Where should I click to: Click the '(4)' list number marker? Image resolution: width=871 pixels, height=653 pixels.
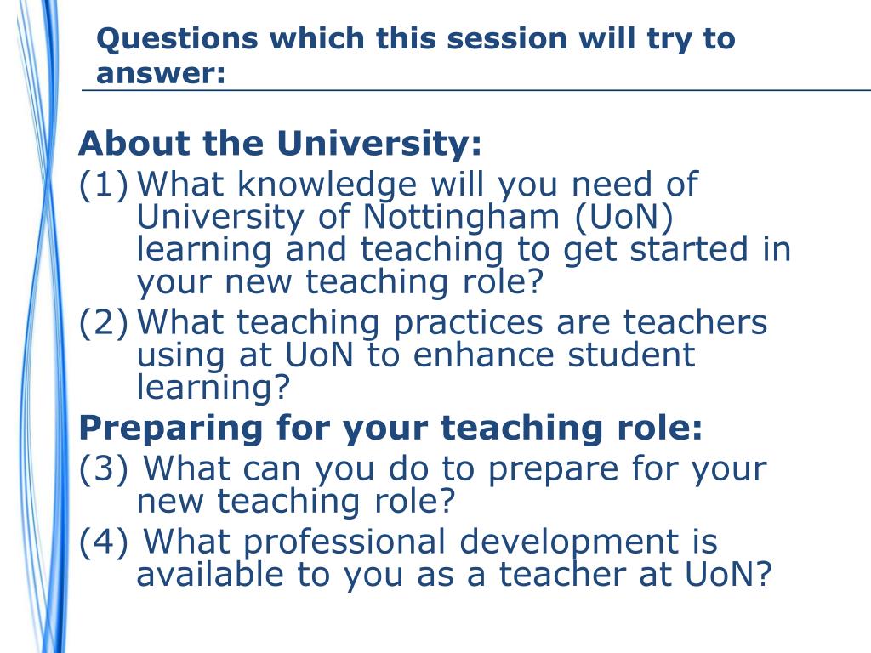tap(103, 542)
